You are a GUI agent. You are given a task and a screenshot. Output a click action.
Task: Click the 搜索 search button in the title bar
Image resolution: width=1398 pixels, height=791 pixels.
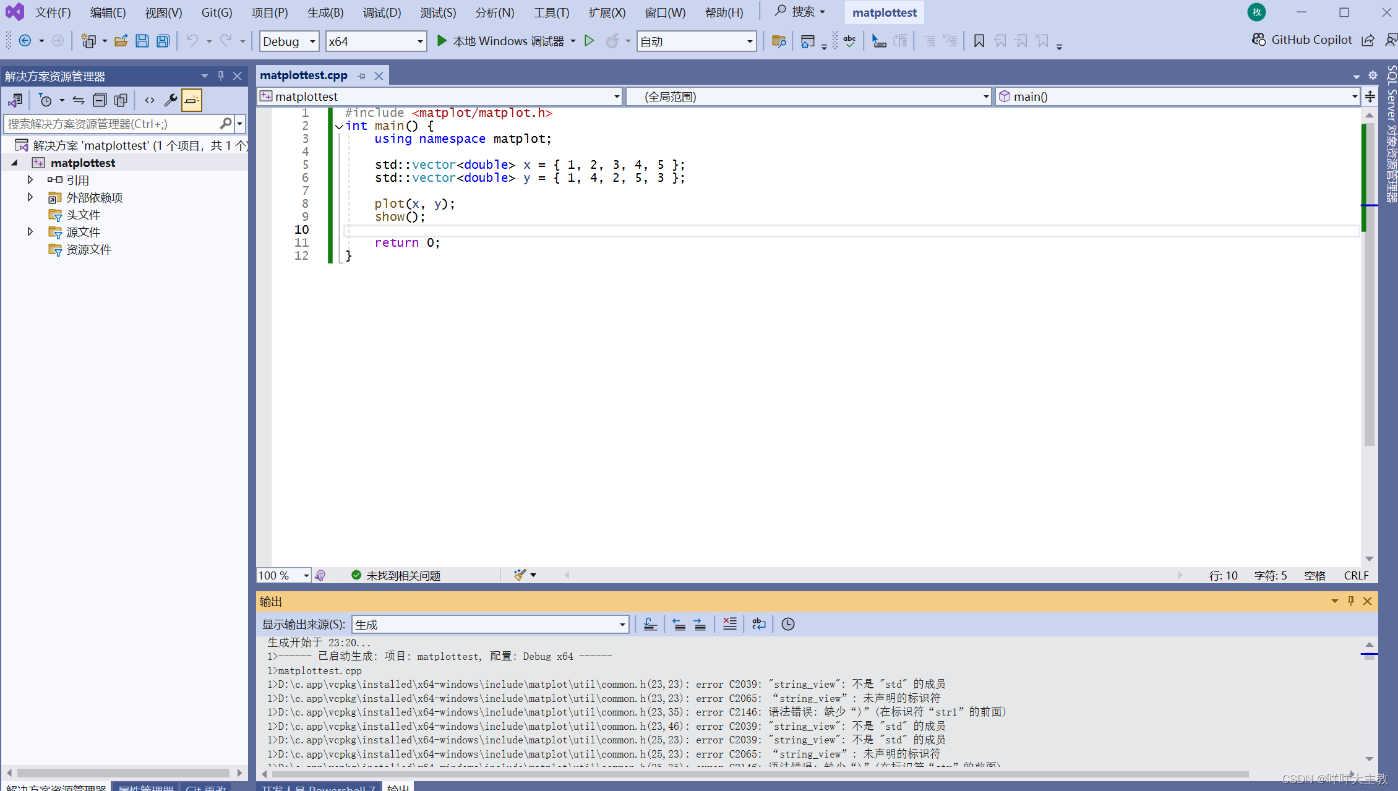tap(800, 12)
